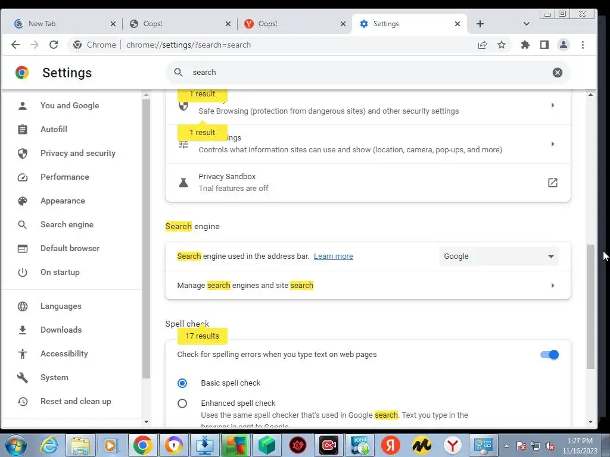
Task: Open new tab with plus button
Action: (480, 24)
